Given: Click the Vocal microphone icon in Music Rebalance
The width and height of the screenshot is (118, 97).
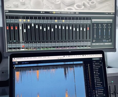Looking at the screenshot, I should pyautogui.click(x=95, y=26).
